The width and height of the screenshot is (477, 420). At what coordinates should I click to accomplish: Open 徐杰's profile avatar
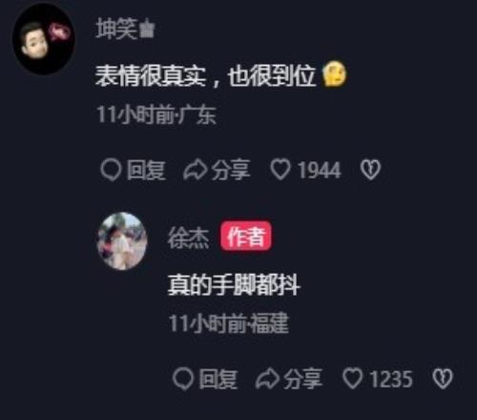[122, 241]
